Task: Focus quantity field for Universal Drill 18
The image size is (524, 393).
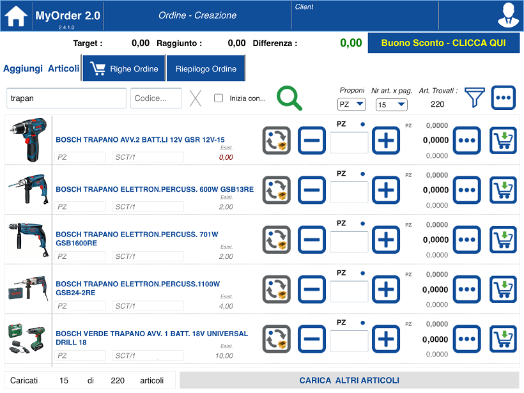Action: 349,341
